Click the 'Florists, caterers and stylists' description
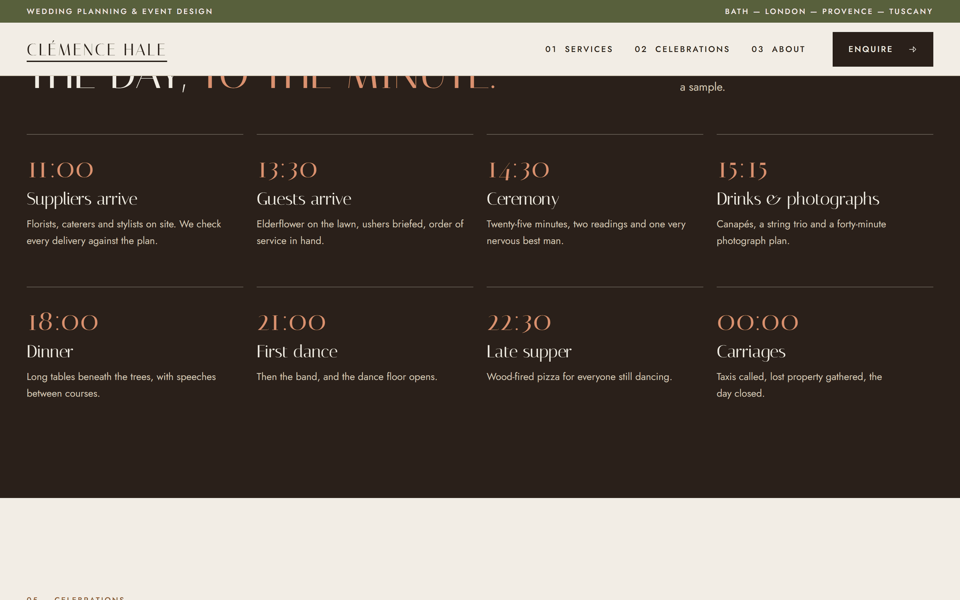The height and width of the screenshot is (600, 960). [x=124, y=232]
